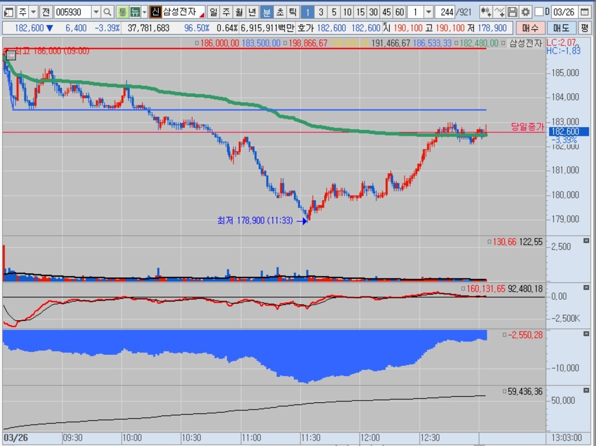This screenshot has height=446, width=596.
Task: Switch to daily 일 chart period
Action: (213, 12)
